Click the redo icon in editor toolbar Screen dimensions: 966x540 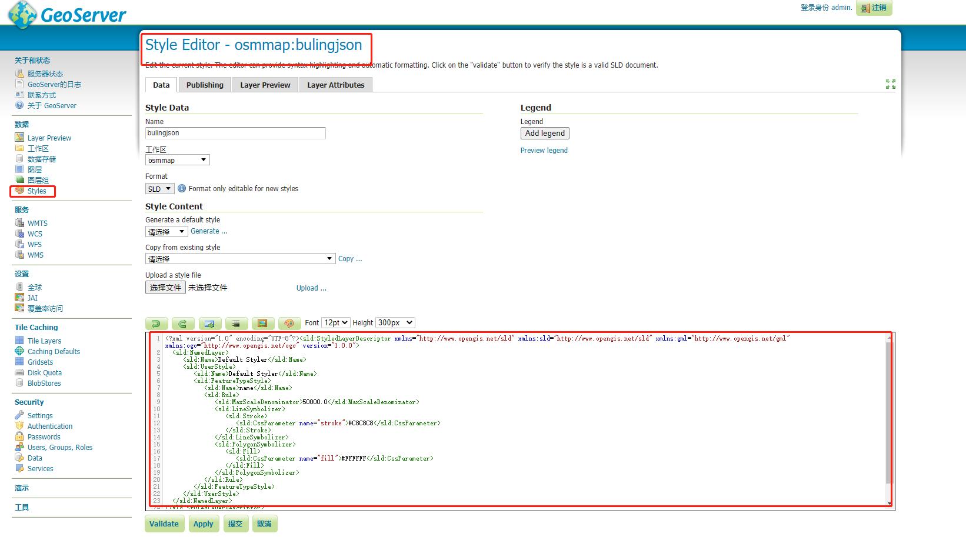pyautogui.click(x=183, y=324)
